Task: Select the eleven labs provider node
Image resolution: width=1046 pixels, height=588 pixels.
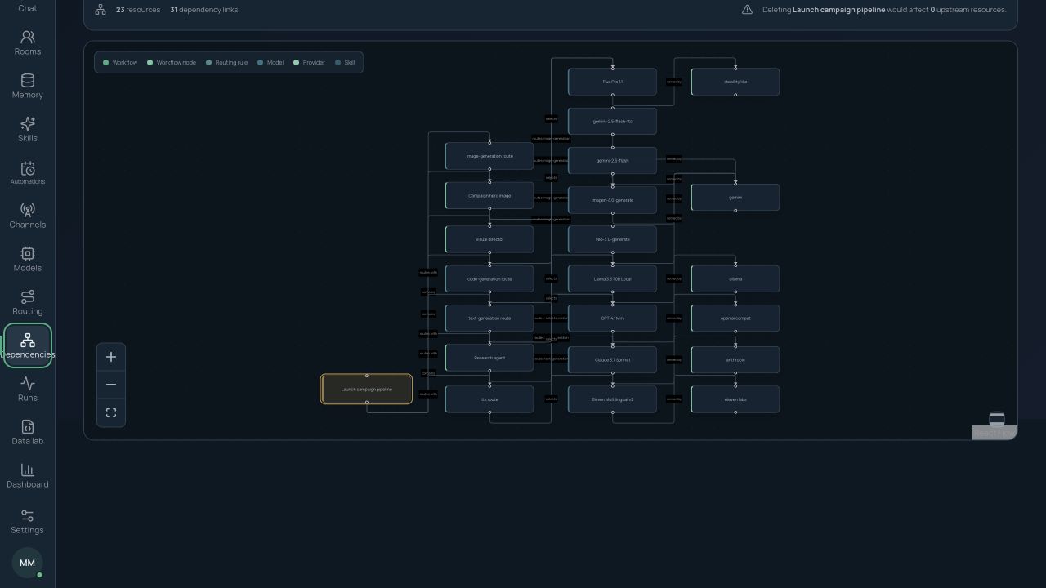Action: pos(735,399)
